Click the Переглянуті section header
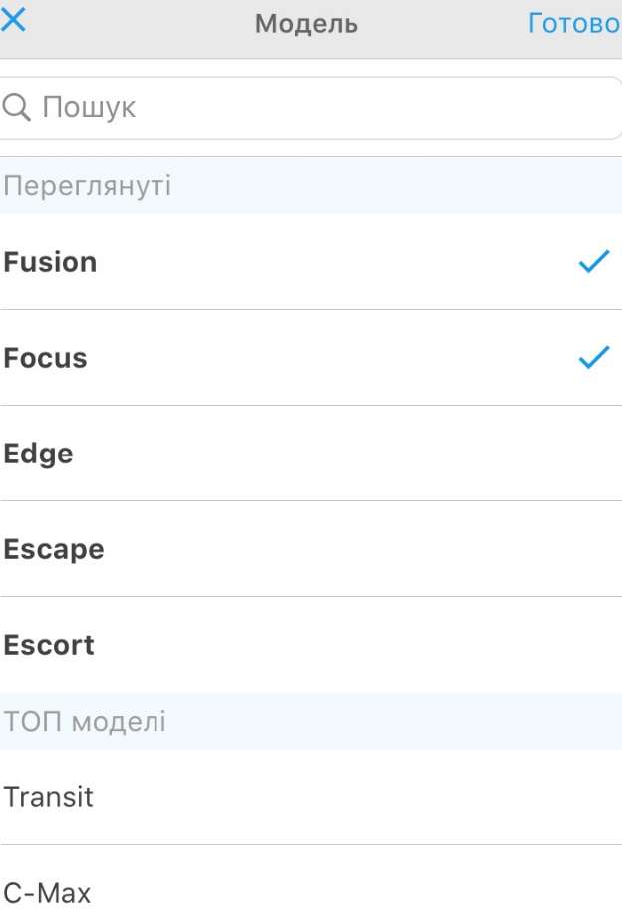622x910 pixels. pos(311,186)
